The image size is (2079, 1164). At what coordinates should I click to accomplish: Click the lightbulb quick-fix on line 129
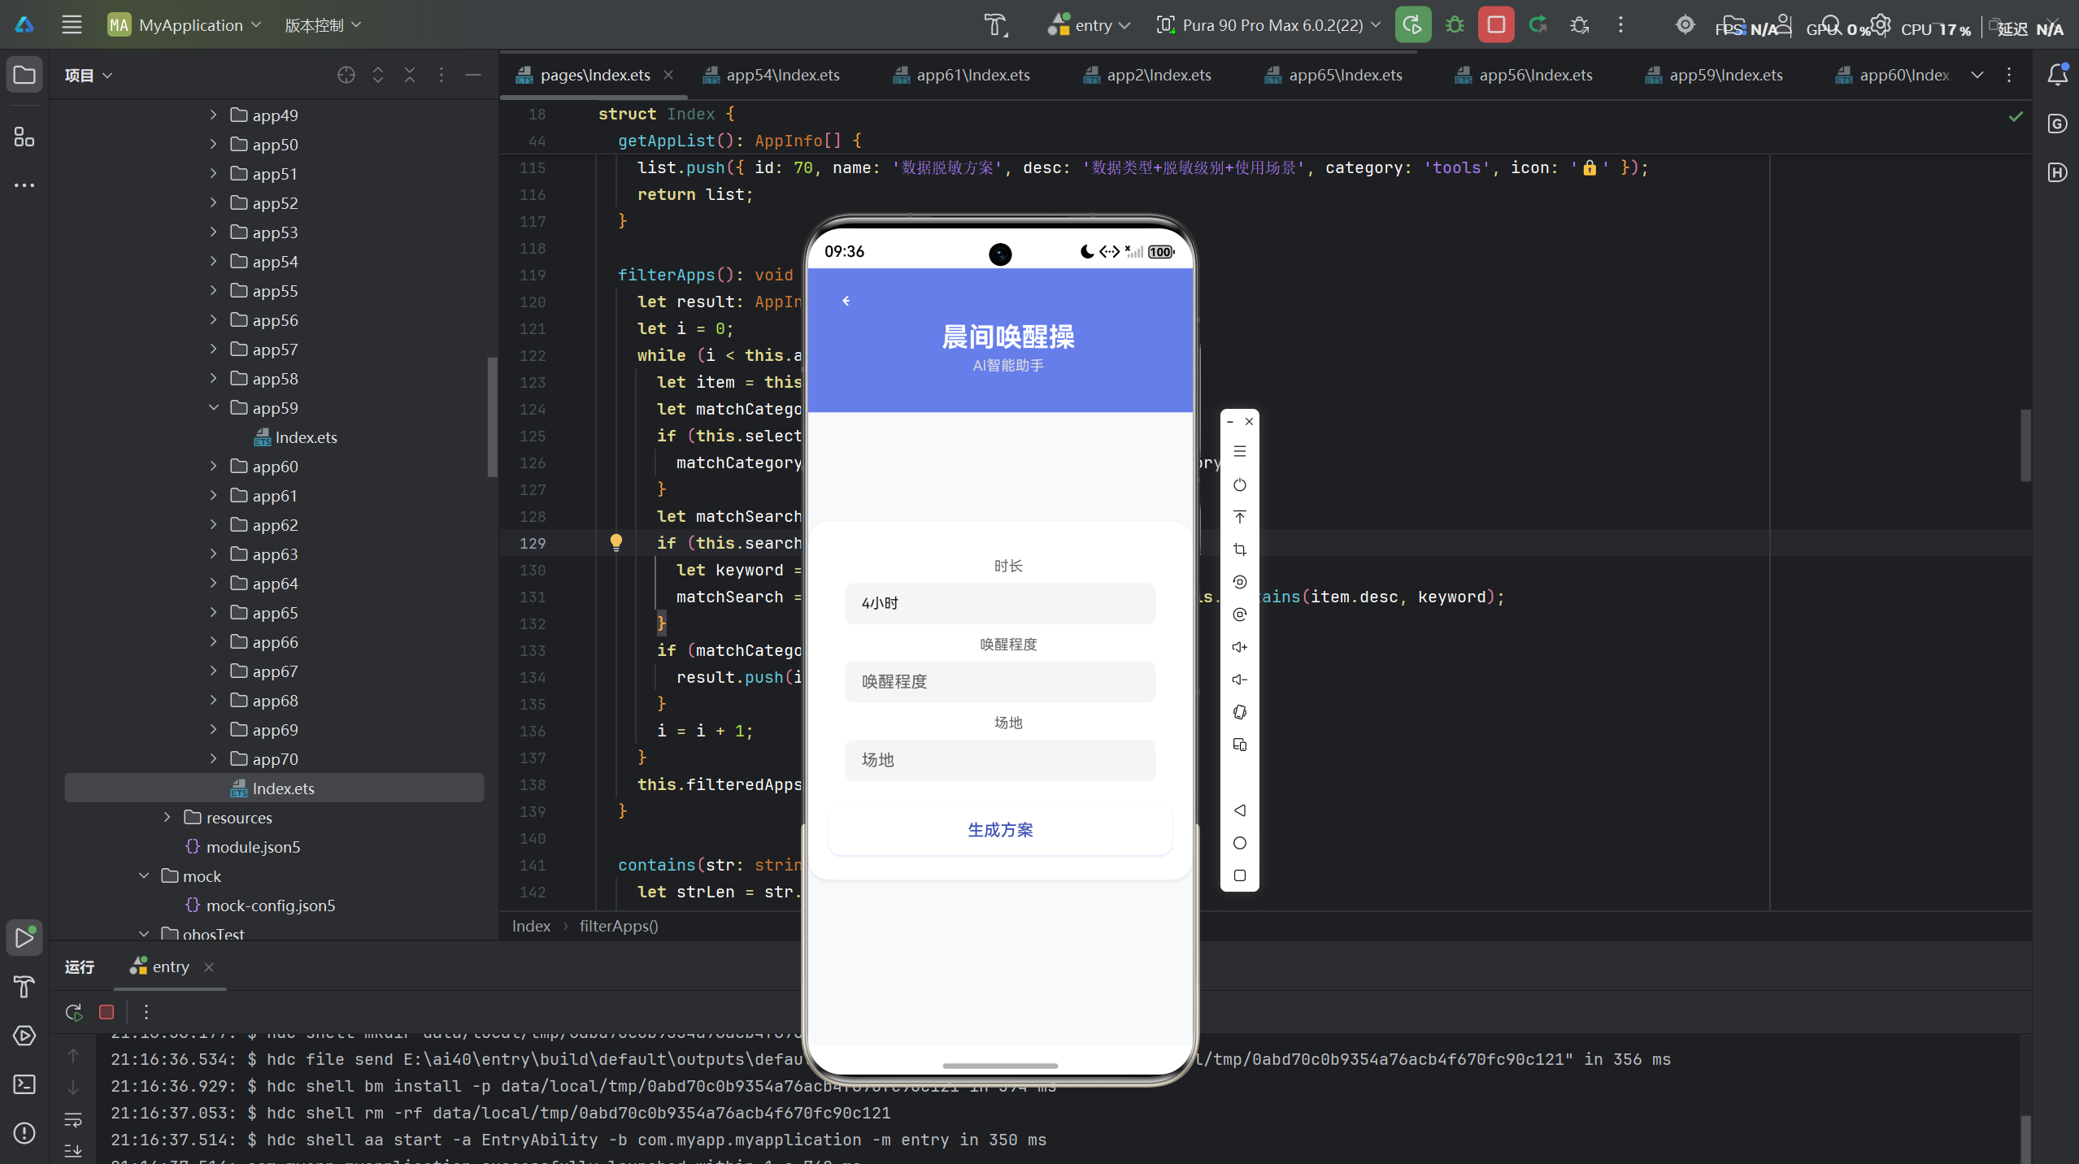[x=616, y=542]
